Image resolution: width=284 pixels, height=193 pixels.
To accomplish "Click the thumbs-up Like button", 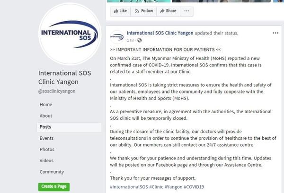I will (x=121, y=11).
